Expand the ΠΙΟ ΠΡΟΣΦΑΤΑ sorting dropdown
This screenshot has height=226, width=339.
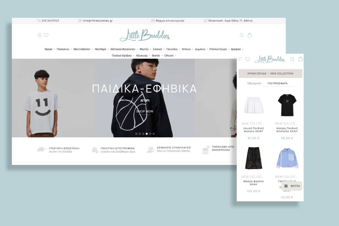278,84
